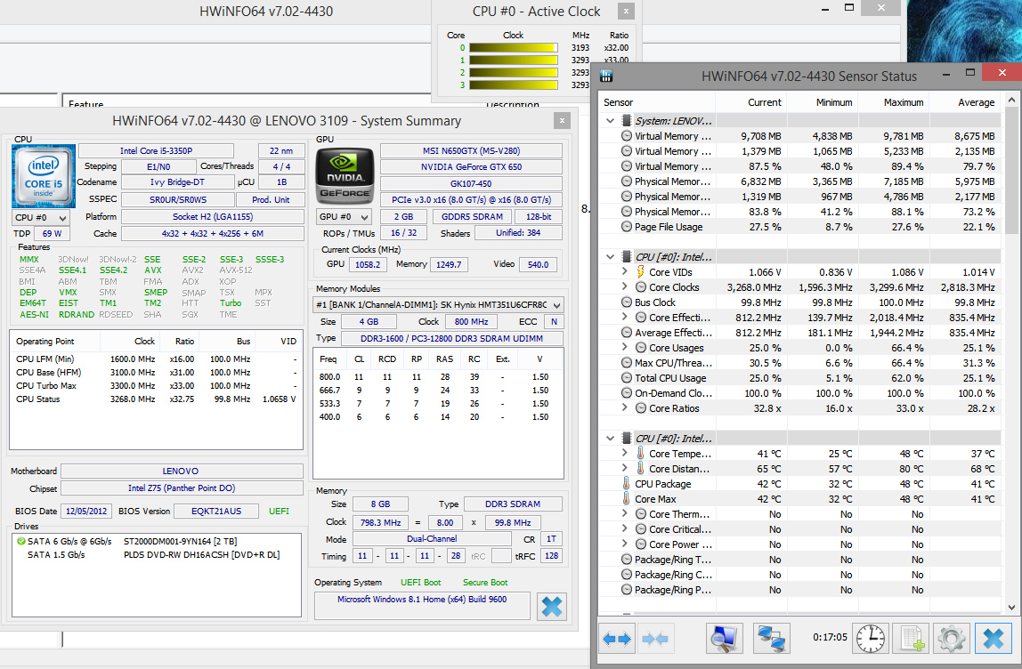Select the Bus Clock sensor row
1022x669 pixels.
pos(800,302)
